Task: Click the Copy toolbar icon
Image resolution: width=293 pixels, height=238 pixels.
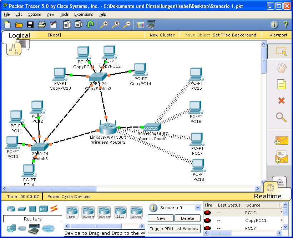Action: click(x=67, y=25)
